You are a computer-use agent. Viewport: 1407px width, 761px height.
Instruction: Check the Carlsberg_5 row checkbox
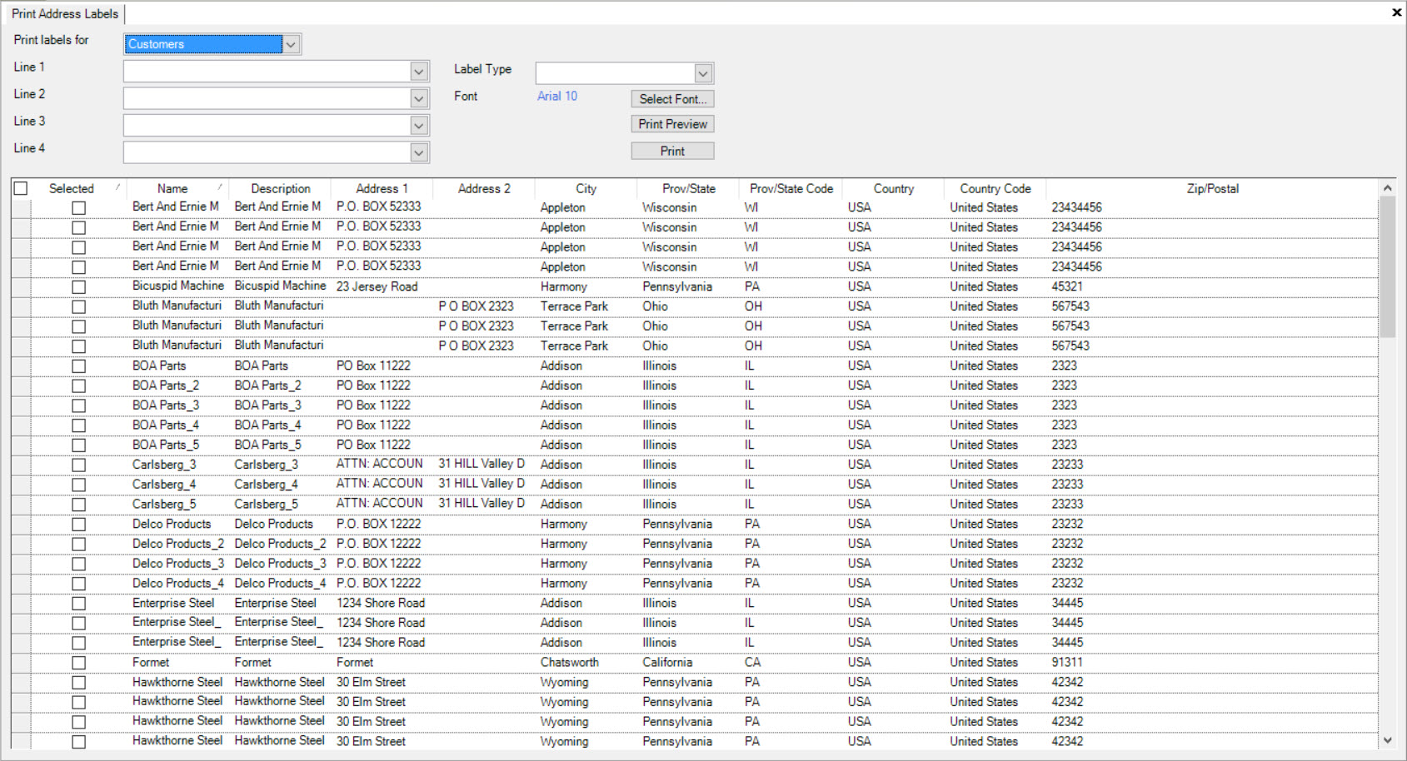[x=78, y=505]
